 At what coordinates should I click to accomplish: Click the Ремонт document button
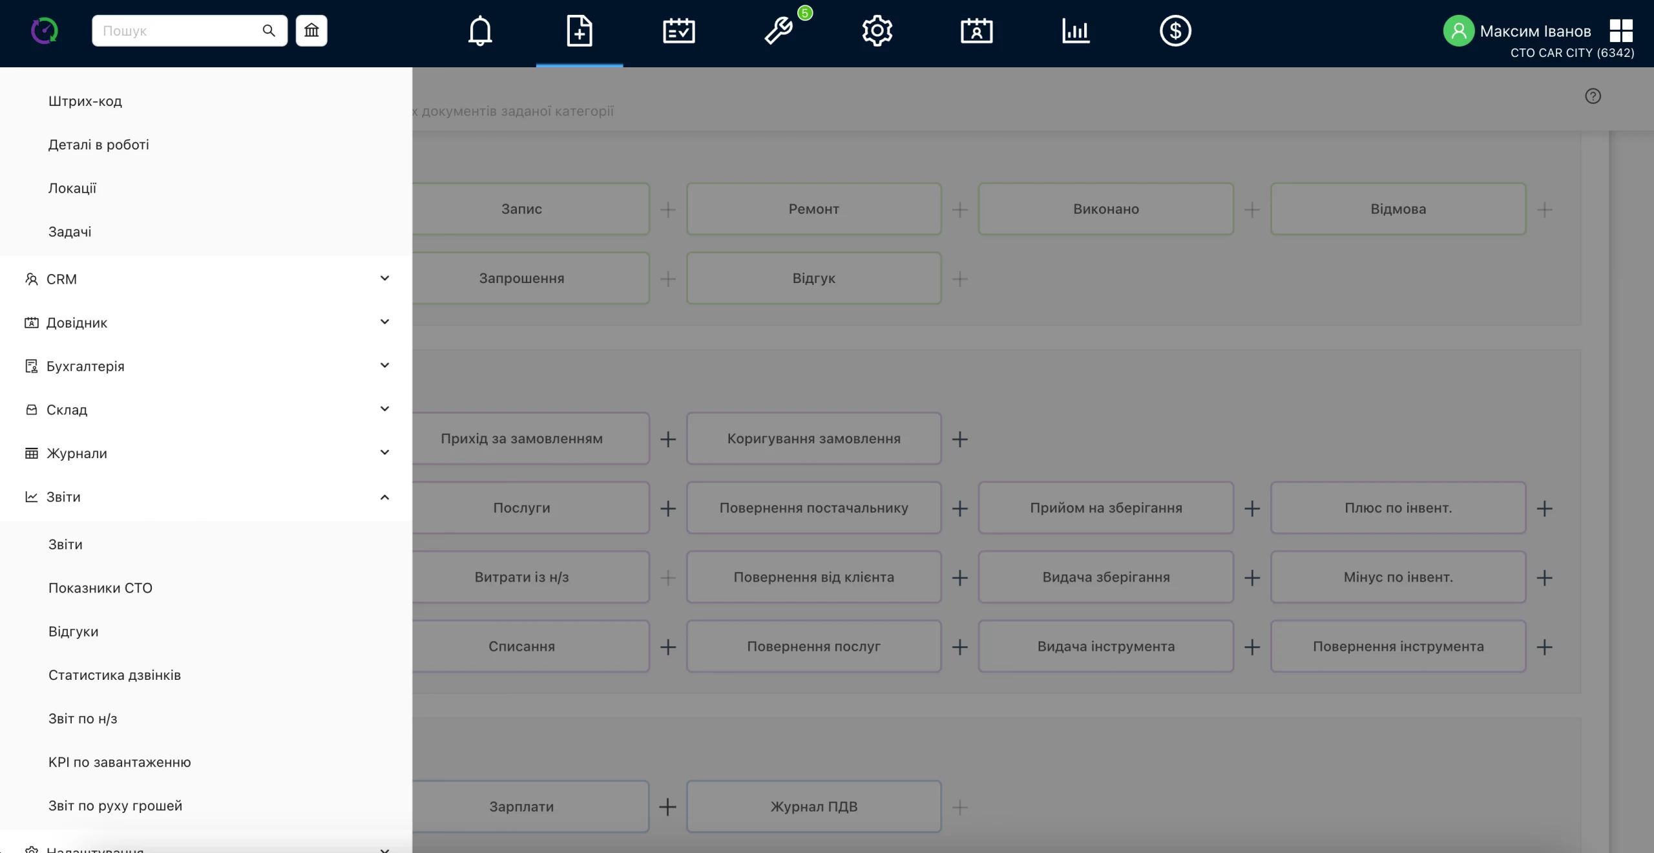pyautogui.click(x=813, y=209)
